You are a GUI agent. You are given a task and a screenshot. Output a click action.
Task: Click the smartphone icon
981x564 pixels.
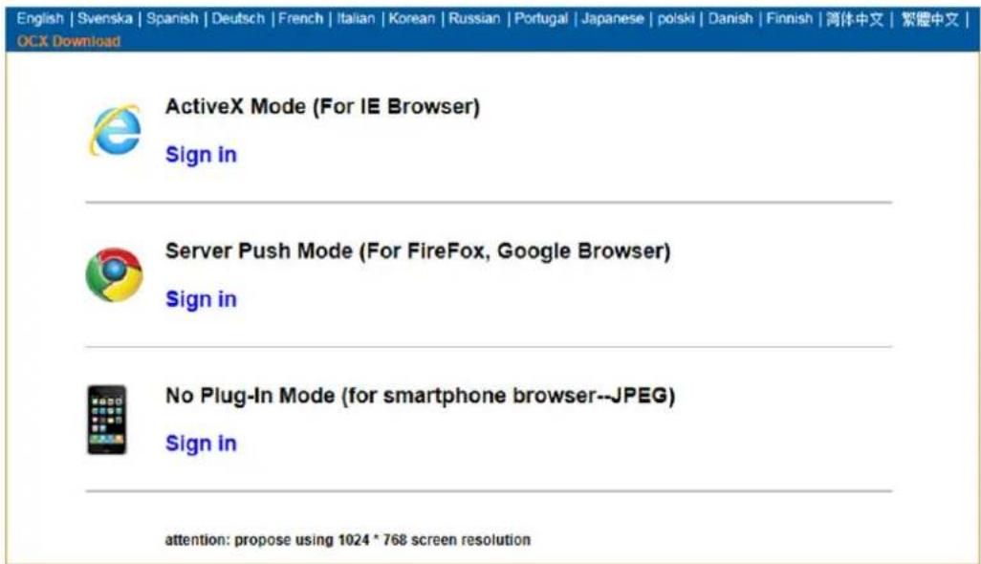tap(107, 420)
